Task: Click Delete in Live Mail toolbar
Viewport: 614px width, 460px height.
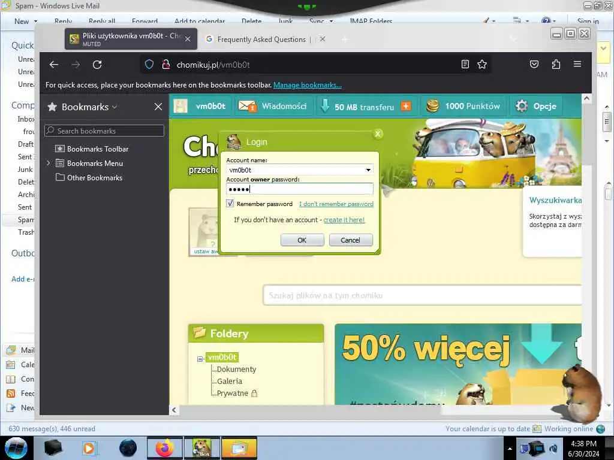Action: 251,21
